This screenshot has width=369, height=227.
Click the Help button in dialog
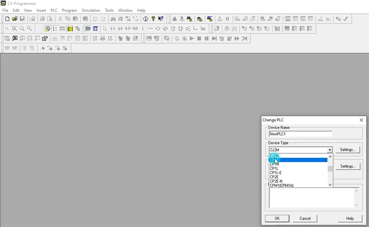click(350, 218)
